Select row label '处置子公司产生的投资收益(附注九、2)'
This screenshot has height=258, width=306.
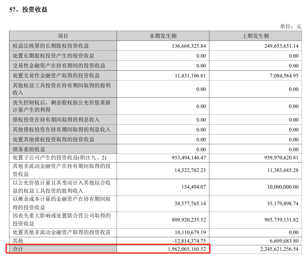(x=59, y=158)
